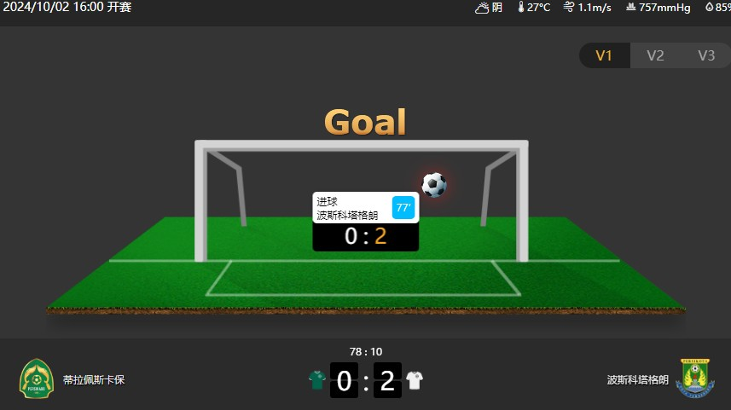731x410 pixels.
Task: Click the white away team jersey icon
Action: point(415,379)
